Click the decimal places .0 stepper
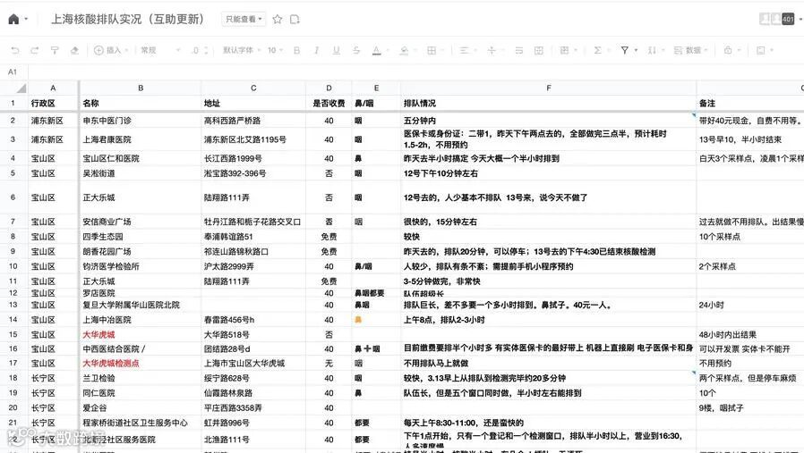The height and width of the screenshot is (453, 804). click(x=200, y=50)
